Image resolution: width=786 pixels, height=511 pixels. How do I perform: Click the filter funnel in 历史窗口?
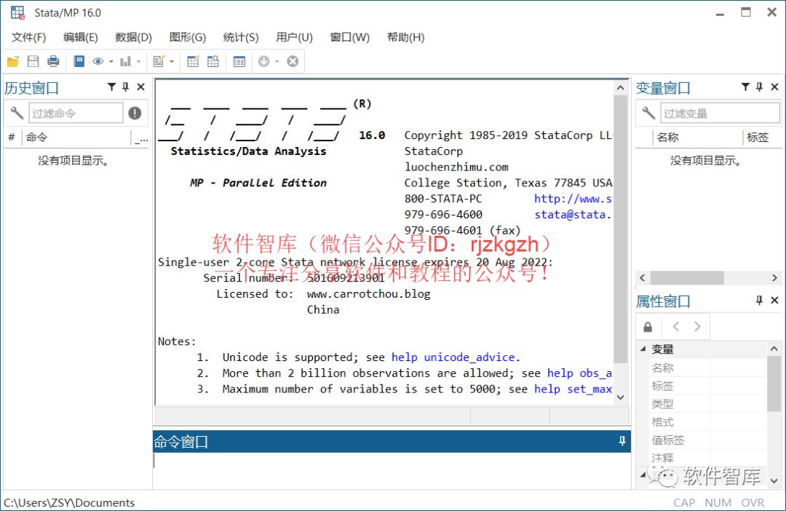112,87
